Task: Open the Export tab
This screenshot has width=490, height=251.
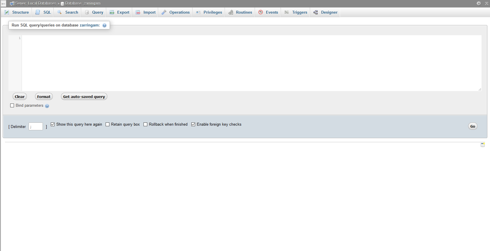Action: coord(120,12)
